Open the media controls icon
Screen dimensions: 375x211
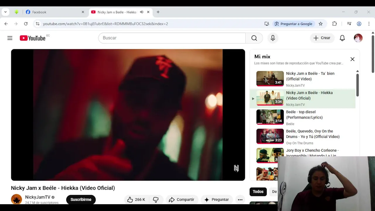click(x=349, y=24)
